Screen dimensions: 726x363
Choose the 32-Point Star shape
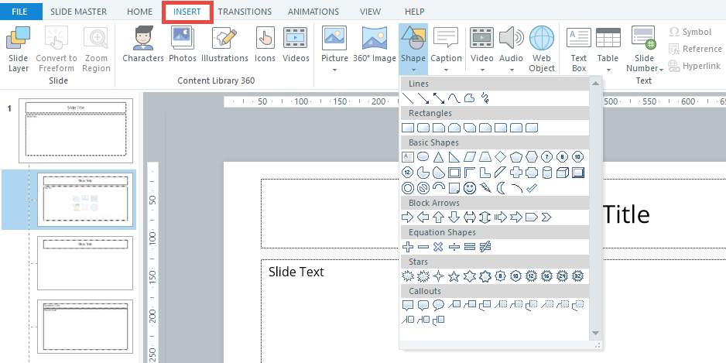tap(577, 276)
